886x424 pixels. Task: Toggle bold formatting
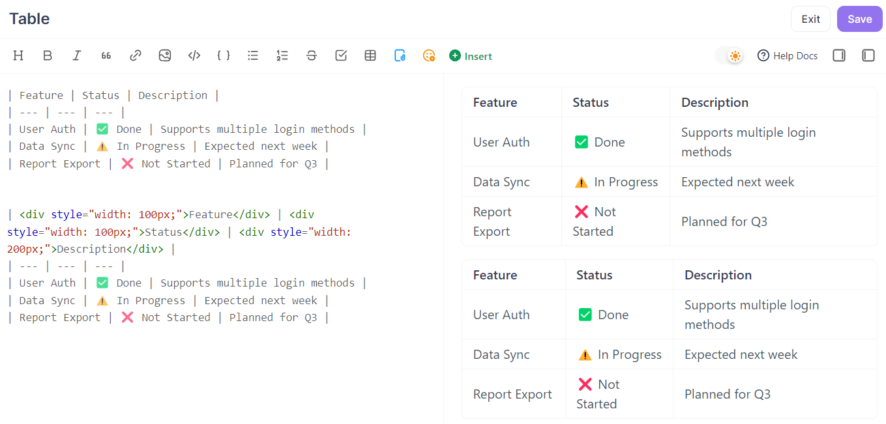[48, 56]
